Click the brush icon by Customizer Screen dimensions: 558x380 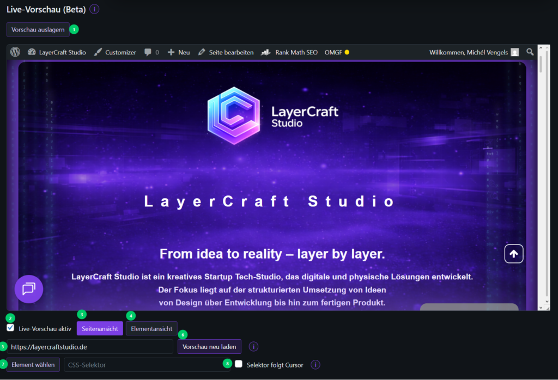(98, 52)
